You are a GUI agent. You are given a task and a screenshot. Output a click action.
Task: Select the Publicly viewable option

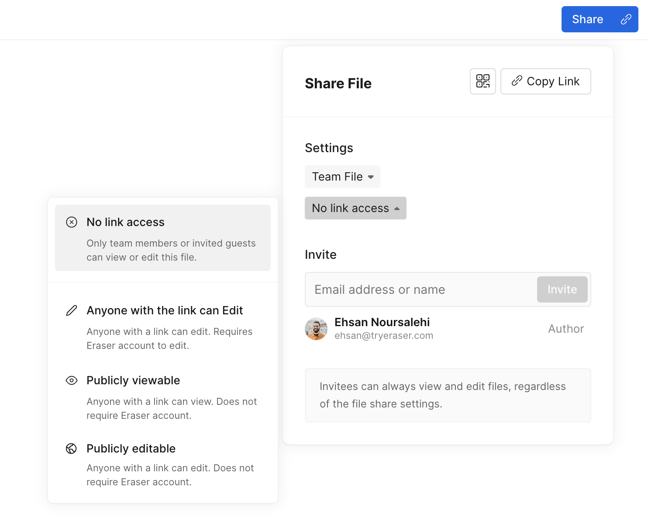click(163, 397)
